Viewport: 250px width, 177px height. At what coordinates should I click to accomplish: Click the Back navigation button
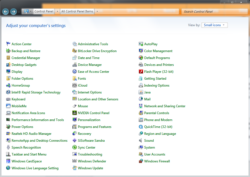[6, 12]
